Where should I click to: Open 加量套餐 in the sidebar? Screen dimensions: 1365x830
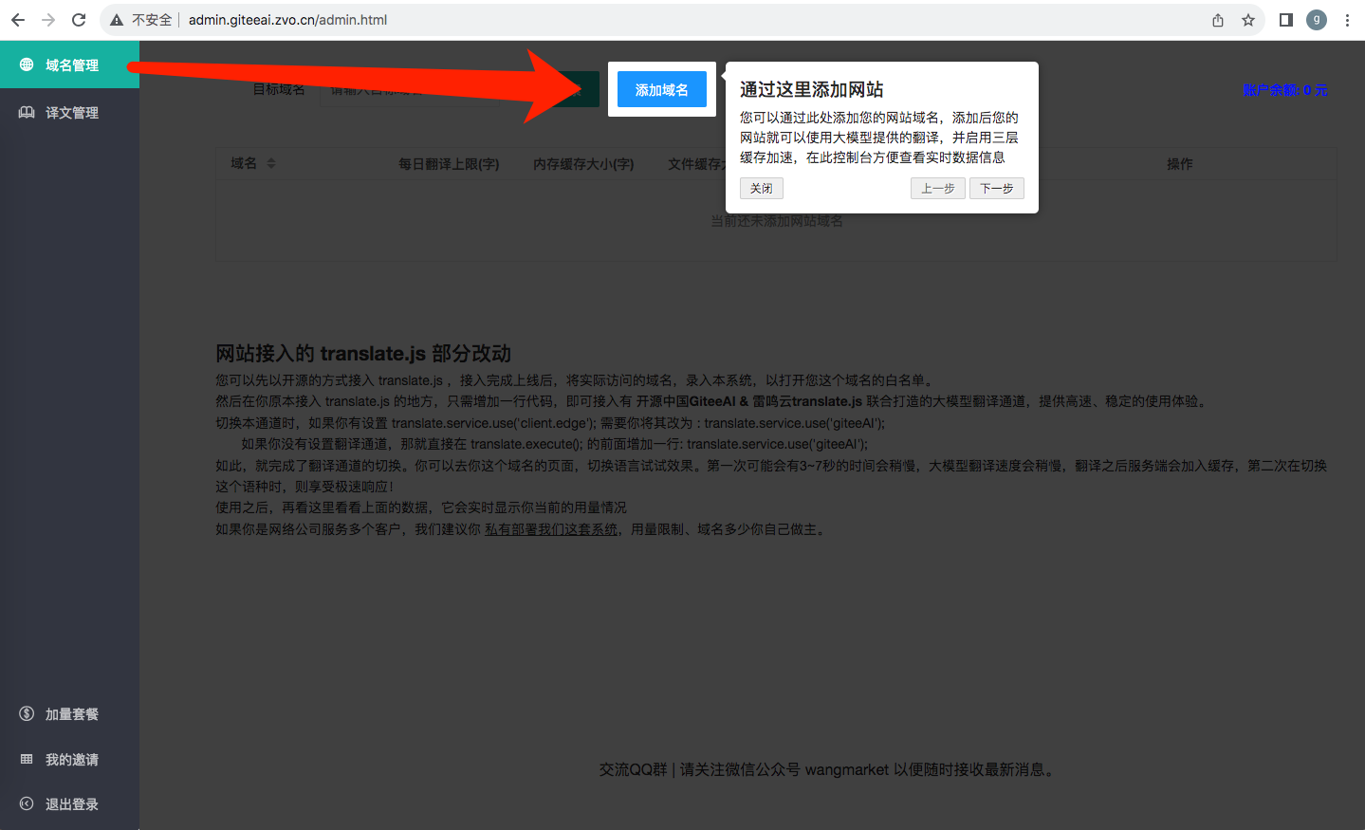69,713
